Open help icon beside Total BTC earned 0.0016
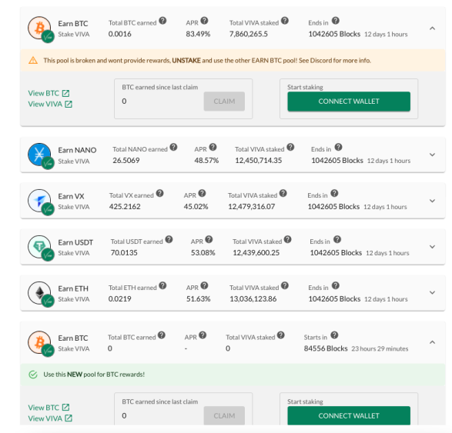 tap(162, 21)
